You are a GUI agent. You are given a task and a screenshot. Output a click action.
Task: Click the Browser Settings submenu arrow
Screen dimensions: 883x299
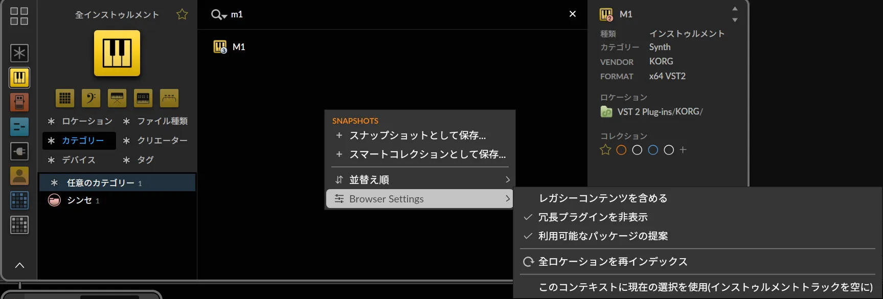[507, 199]
